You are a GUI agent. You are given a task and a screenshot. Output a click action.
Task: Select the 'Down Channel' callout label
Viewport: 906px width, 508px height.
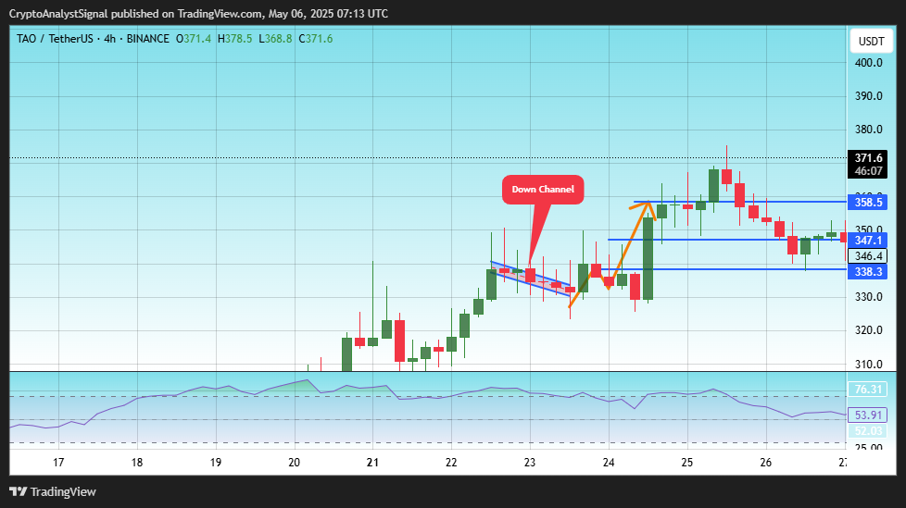coord(543,190)
